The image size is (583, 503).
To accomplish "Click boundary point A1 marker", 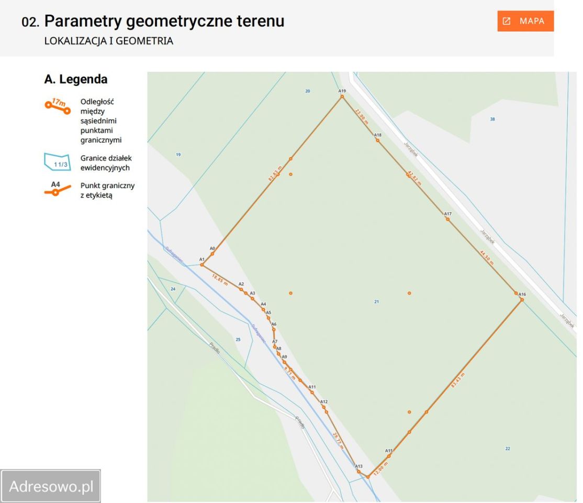I will pyautogui.click(x=202, y=265).
